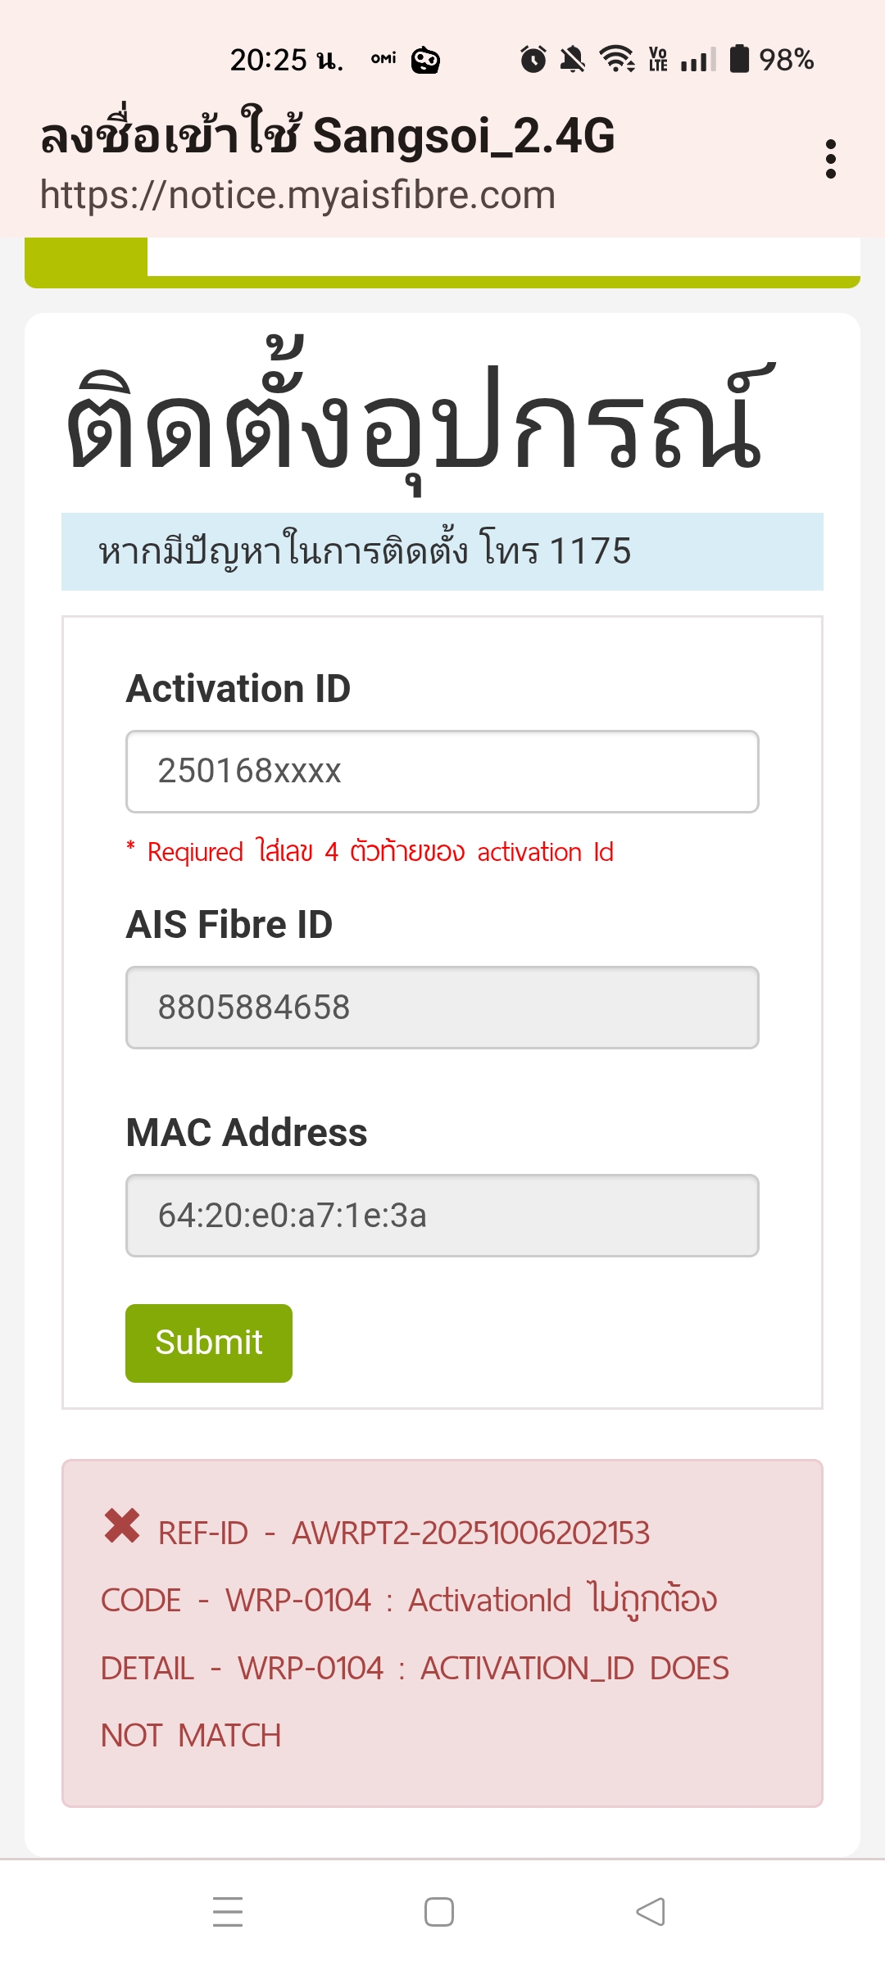
Task: Tap the Sangsoi_2.4G sign-in title
Action: [328, 136]
